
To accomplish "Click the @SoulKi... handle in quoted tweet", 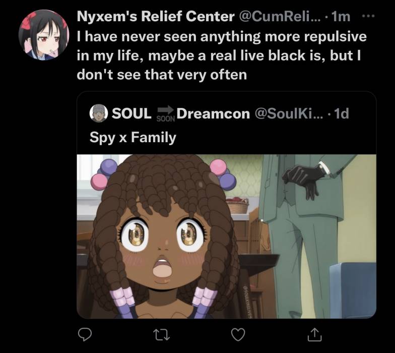I will 289,113.
